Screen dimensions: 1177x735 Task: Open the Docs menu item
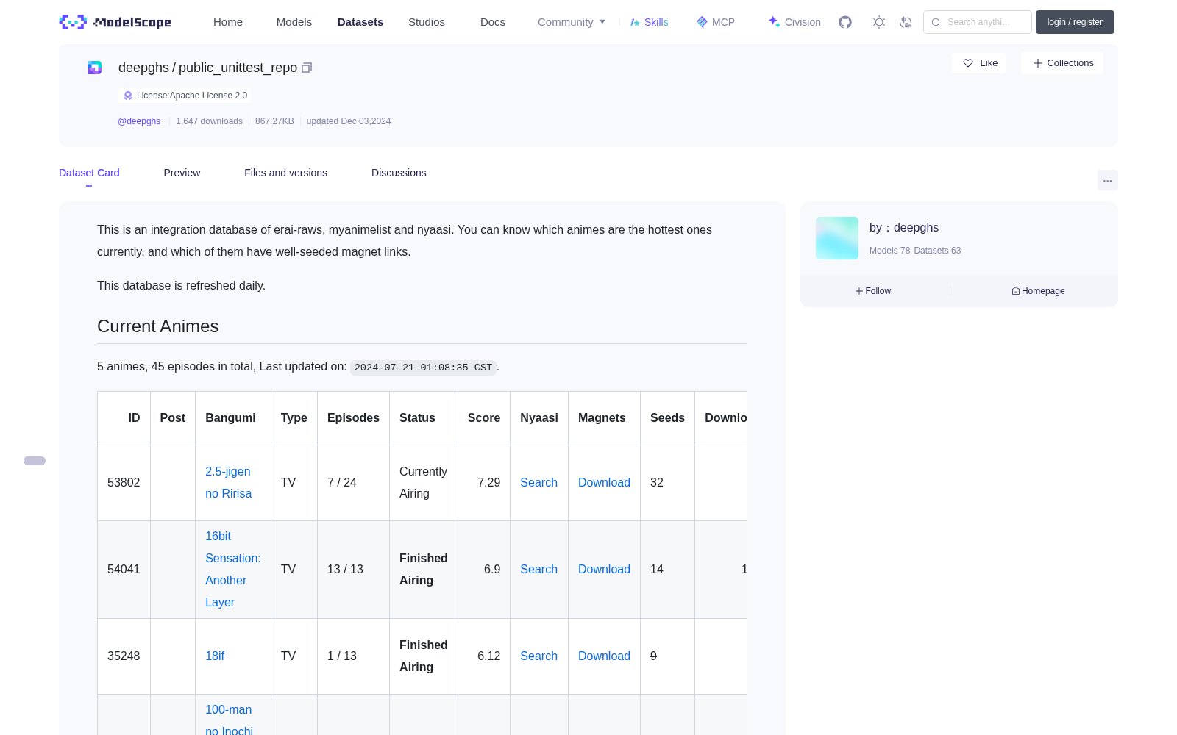point(493,22)
